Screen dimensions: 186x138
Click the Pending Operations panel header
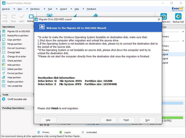(17, 108)
